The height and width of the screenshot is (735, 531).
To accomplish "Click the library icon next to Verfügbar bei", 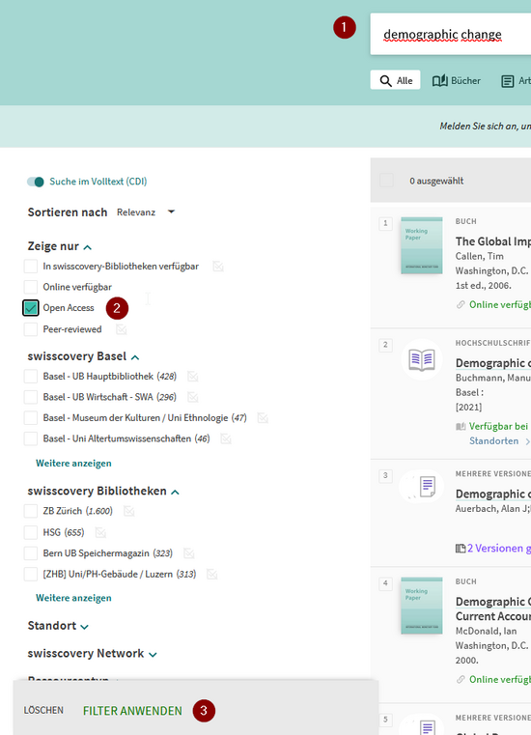I will tap(461, 426).
